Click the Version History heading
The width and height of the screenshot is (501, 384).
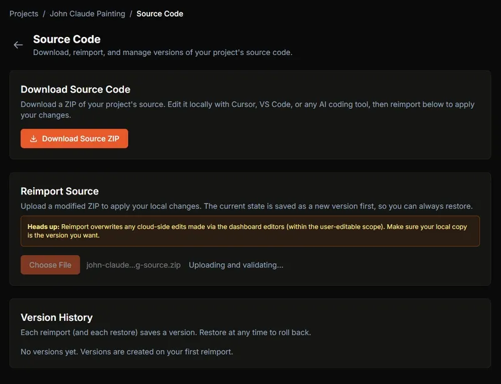click(56, 317)
